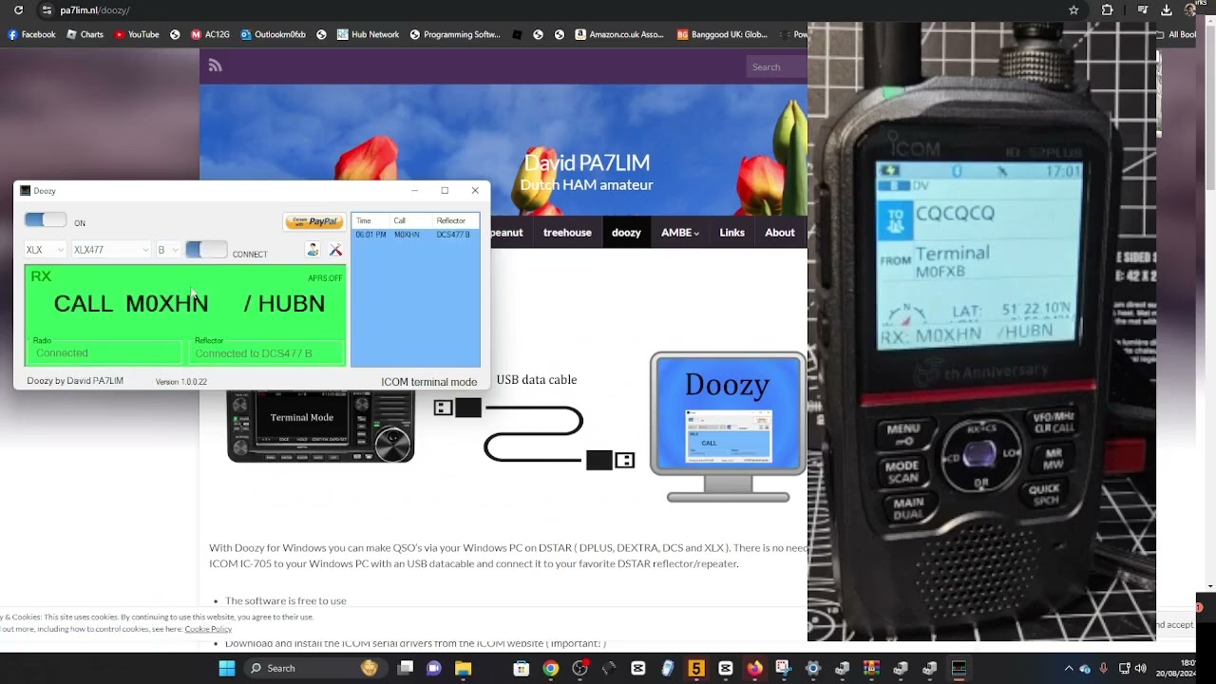The height and width of the screenshot is (684, 1216).
Task: Open File Explorer from the taskbar
Action: [x=463, y=668]
